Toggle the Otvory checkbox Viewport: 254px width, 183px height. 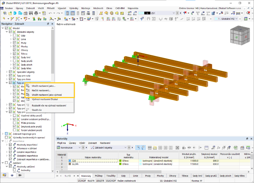14,50
